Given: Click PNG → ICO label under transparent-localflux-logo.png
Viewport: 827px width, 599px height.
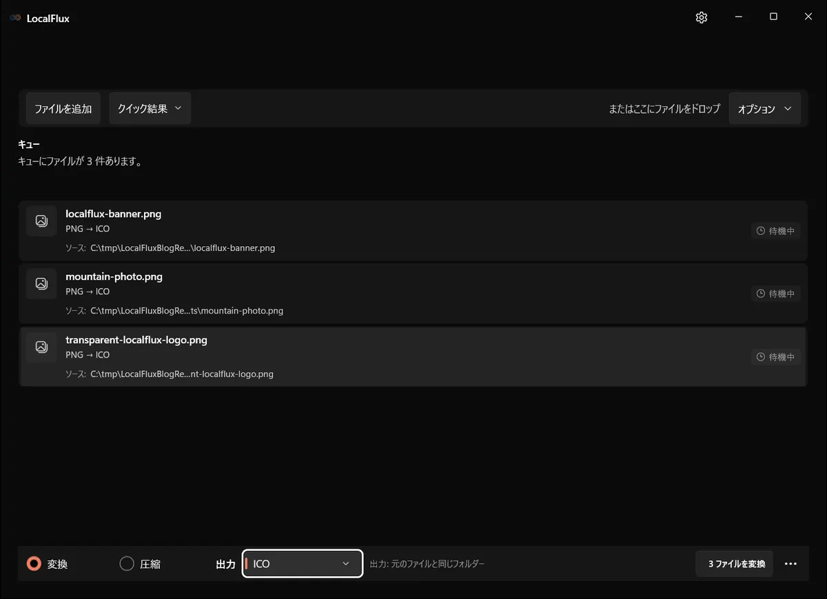Looking at the screenshot, I should (x=88, y=355).
